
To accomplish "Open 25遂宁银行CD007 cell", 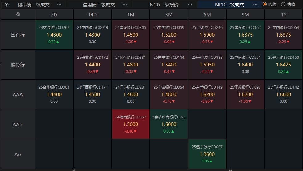I will pos(207,154).
